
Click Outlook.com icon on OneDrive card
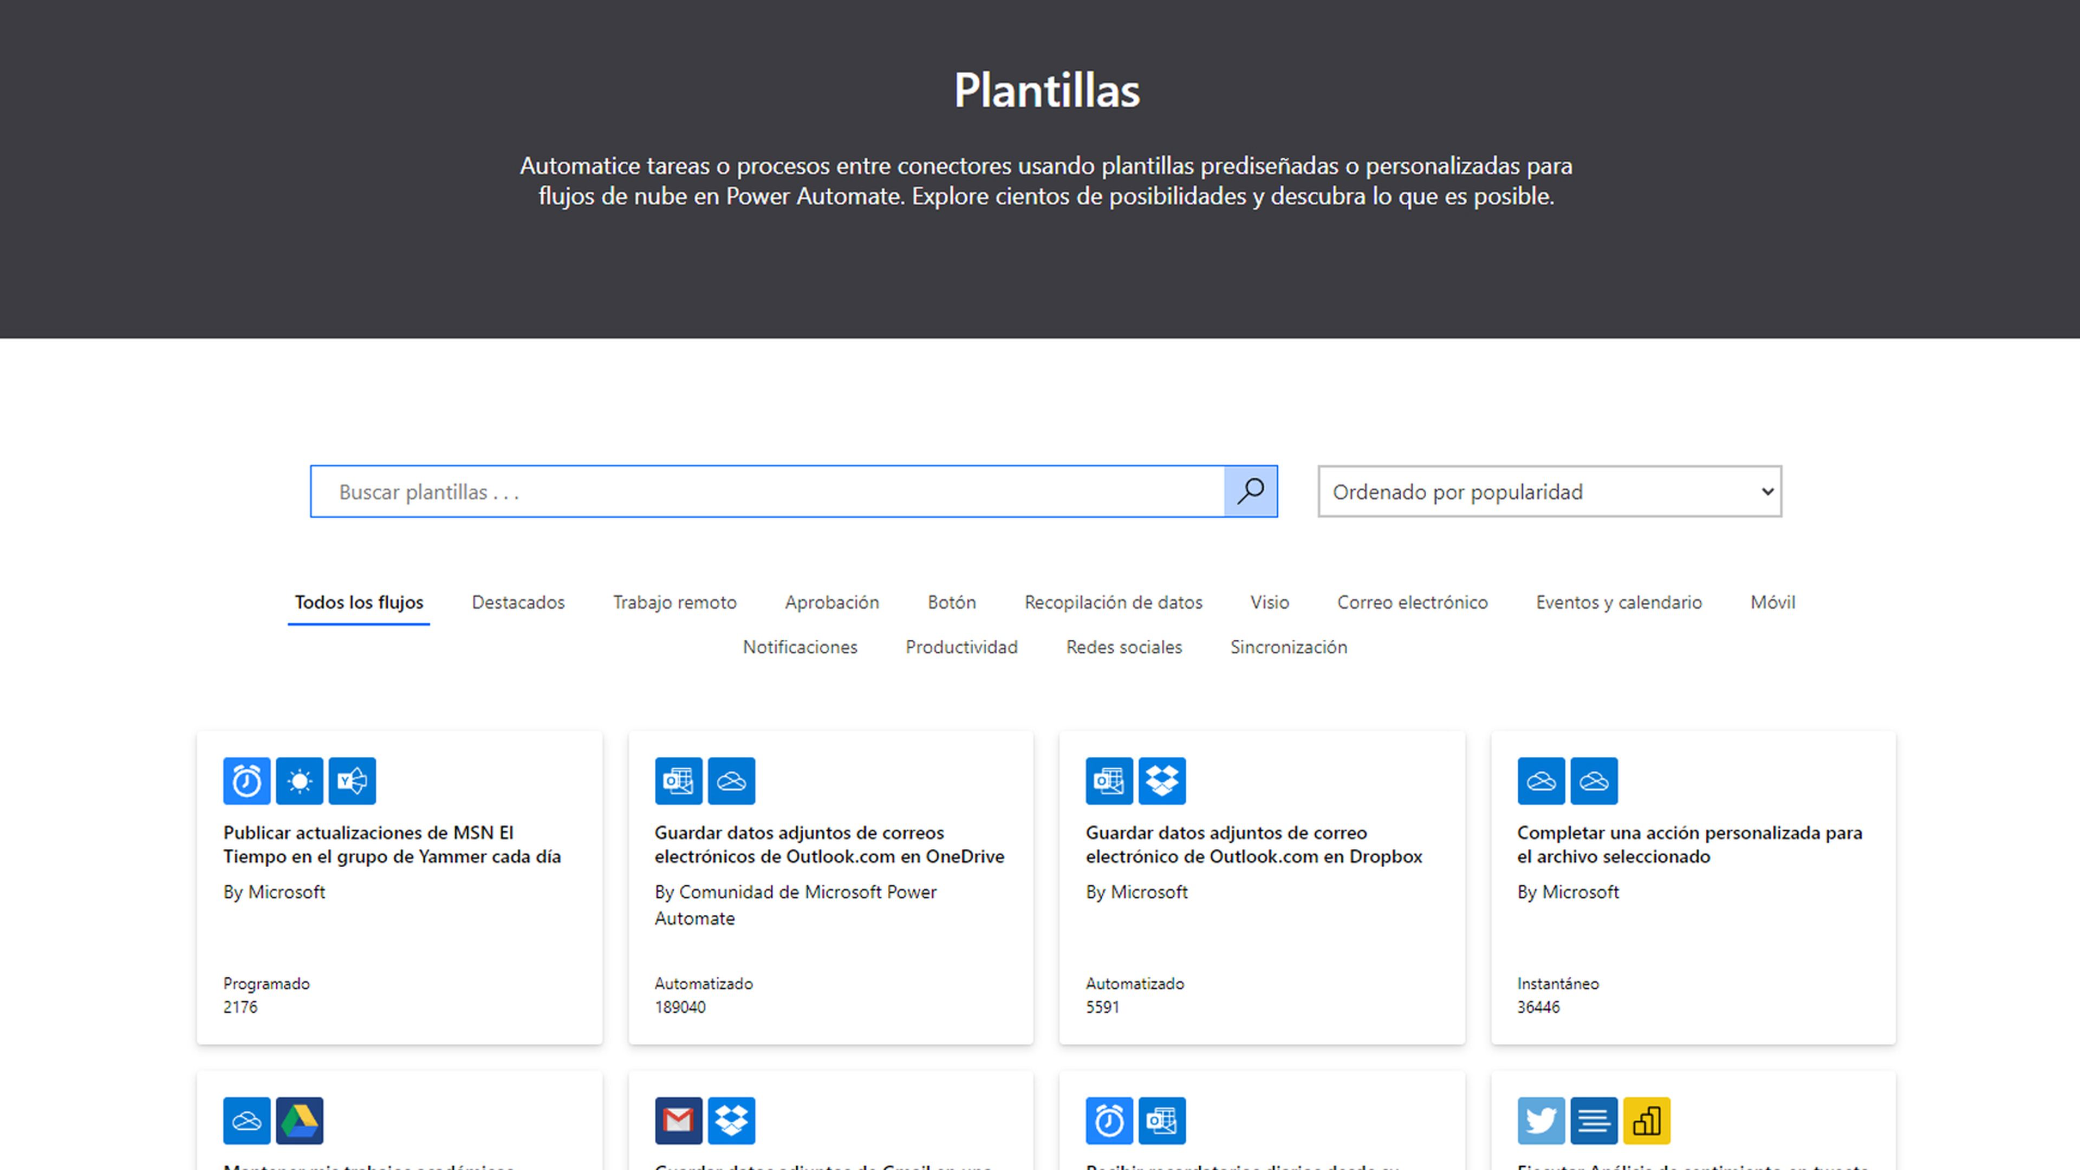pos(678,781)
